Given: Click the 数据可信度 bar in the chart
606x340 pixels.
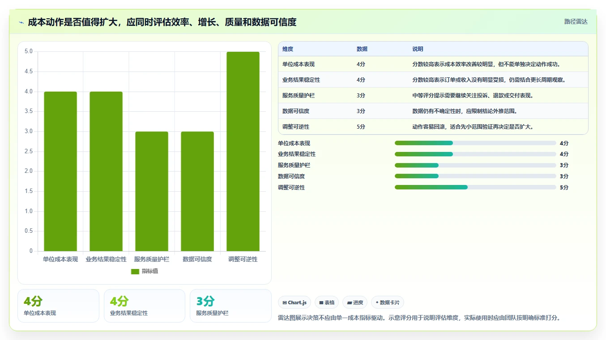Looking at the screenshot, I should pyautogui.click(x=197, y=191).
